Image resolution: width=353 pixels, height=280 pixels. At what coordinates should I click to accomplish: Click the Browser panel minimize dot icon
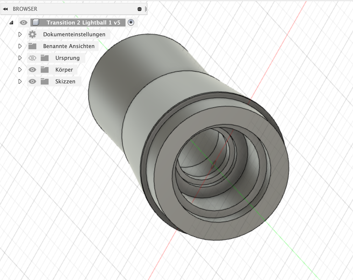[139, 9]
